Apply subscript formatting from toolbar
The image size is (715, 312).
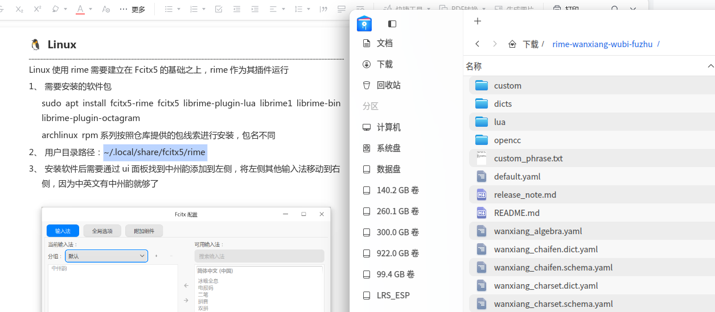coord(19,9)
